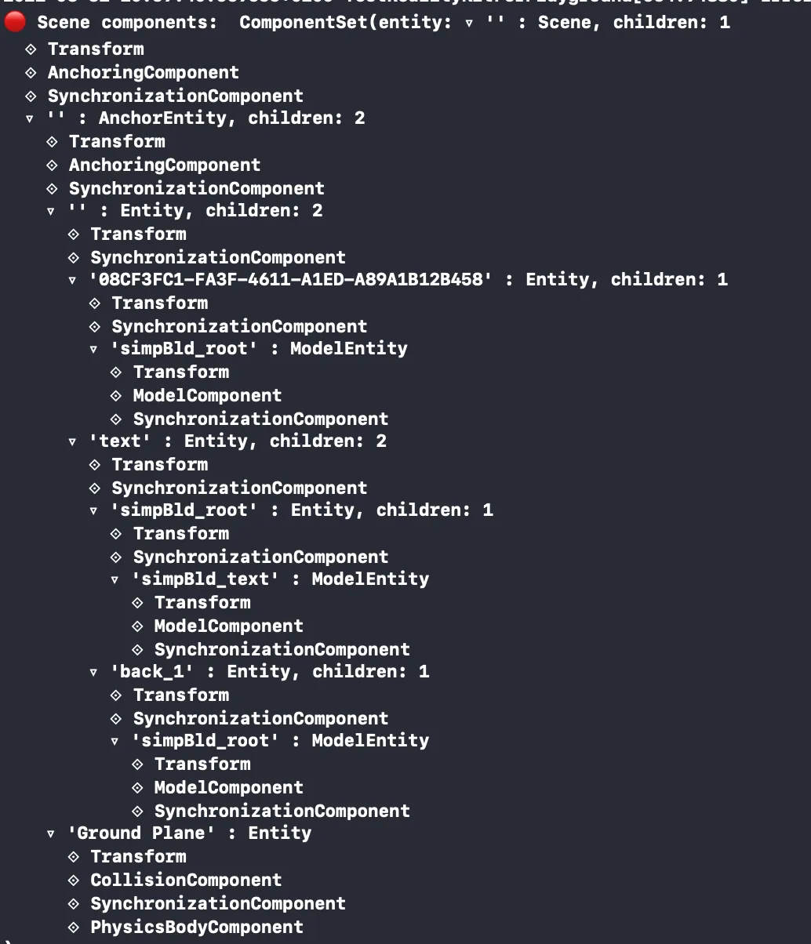Collapse the 'simpBld_text' ModelEntity triangle
Image resolution: width=811 pixels, height=944 pixels.
[115, 580]
